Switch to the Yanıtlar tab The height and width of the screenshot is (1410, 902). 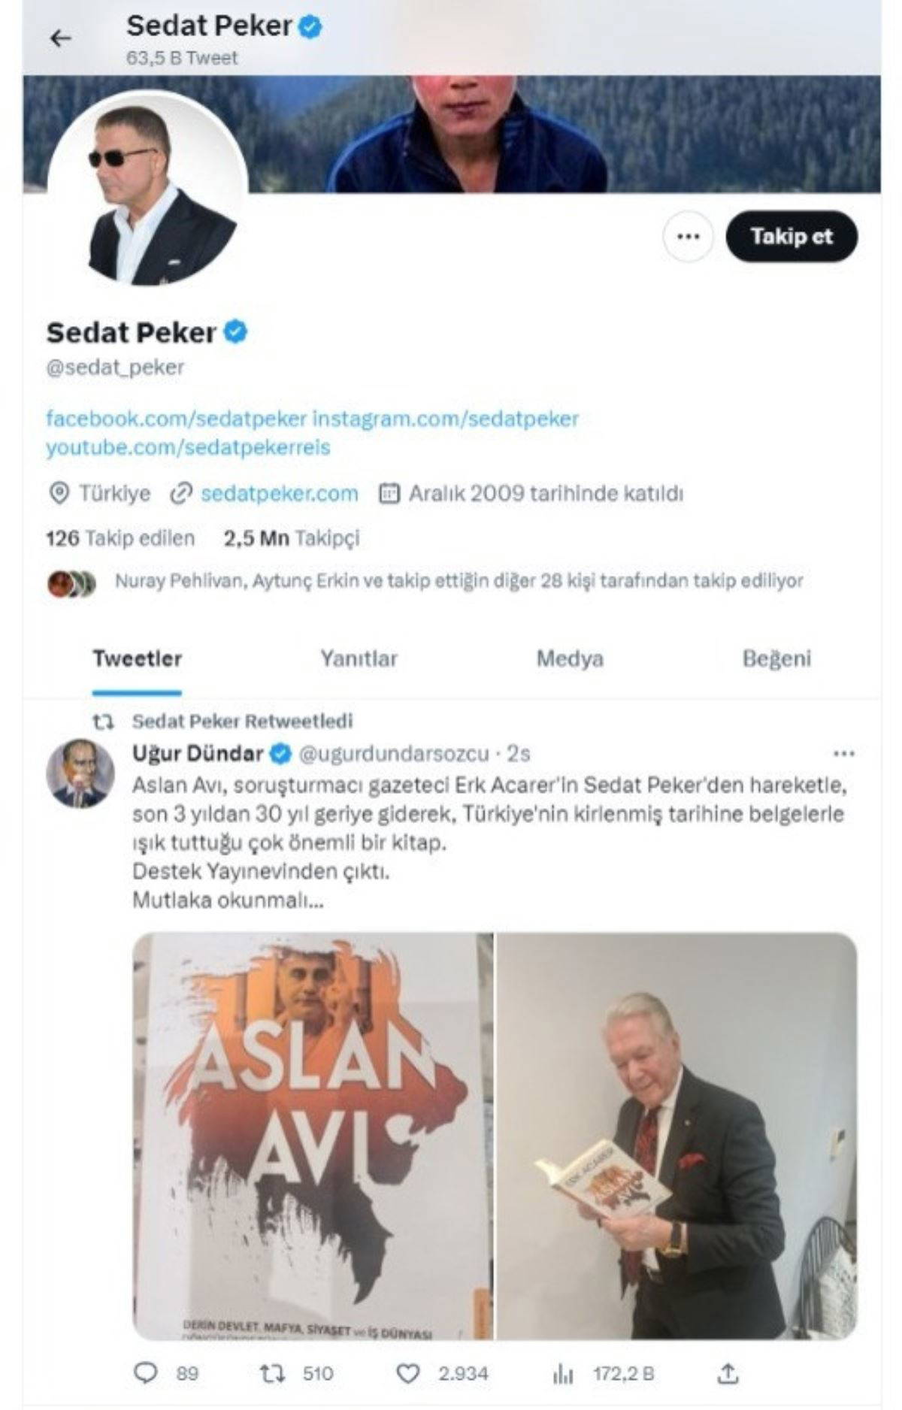click(x=359, y=659)
